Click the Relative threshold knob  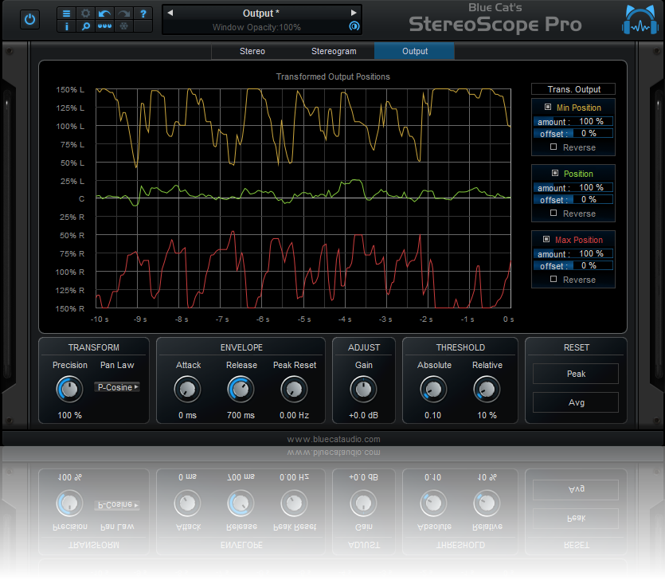[487, 390]
